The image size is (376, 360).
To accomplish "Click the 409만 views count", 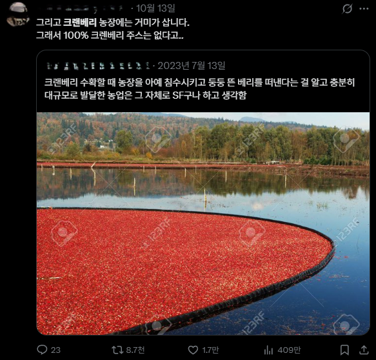I will 289,350.
